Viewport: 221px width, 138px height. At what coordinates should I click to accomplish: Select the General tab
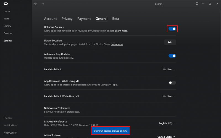coord(101,19)
